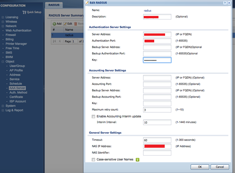Expand the Licensing tree node
Image resolution: width=235 pixels, height=173 pixels.
(3, 17)
